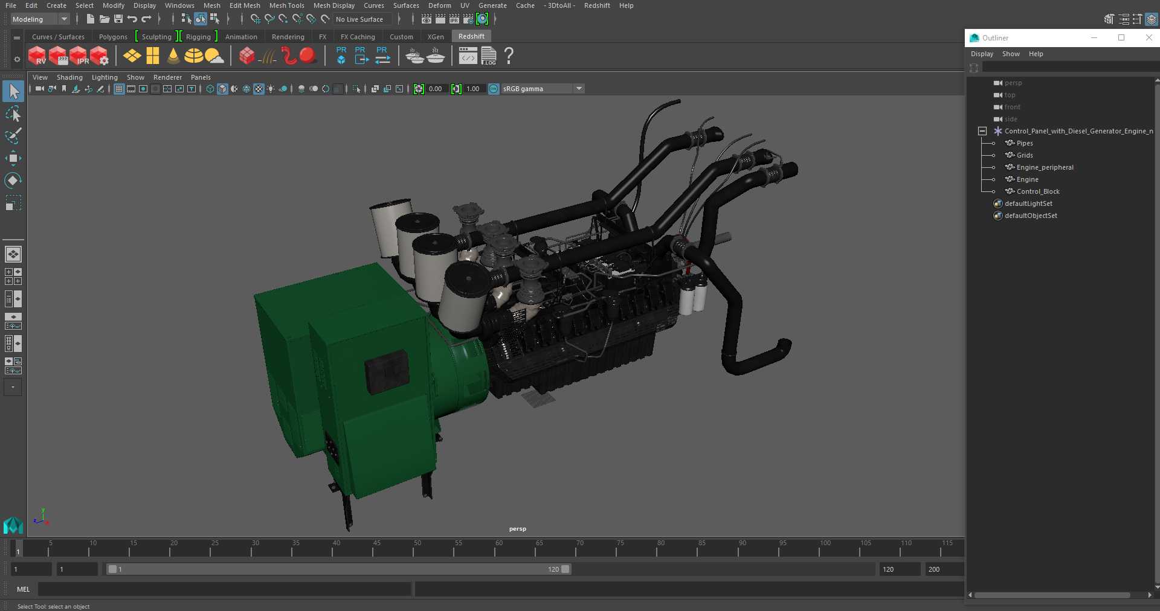
Task: Open Redshift help question mark icon
Action: point(509,56)
